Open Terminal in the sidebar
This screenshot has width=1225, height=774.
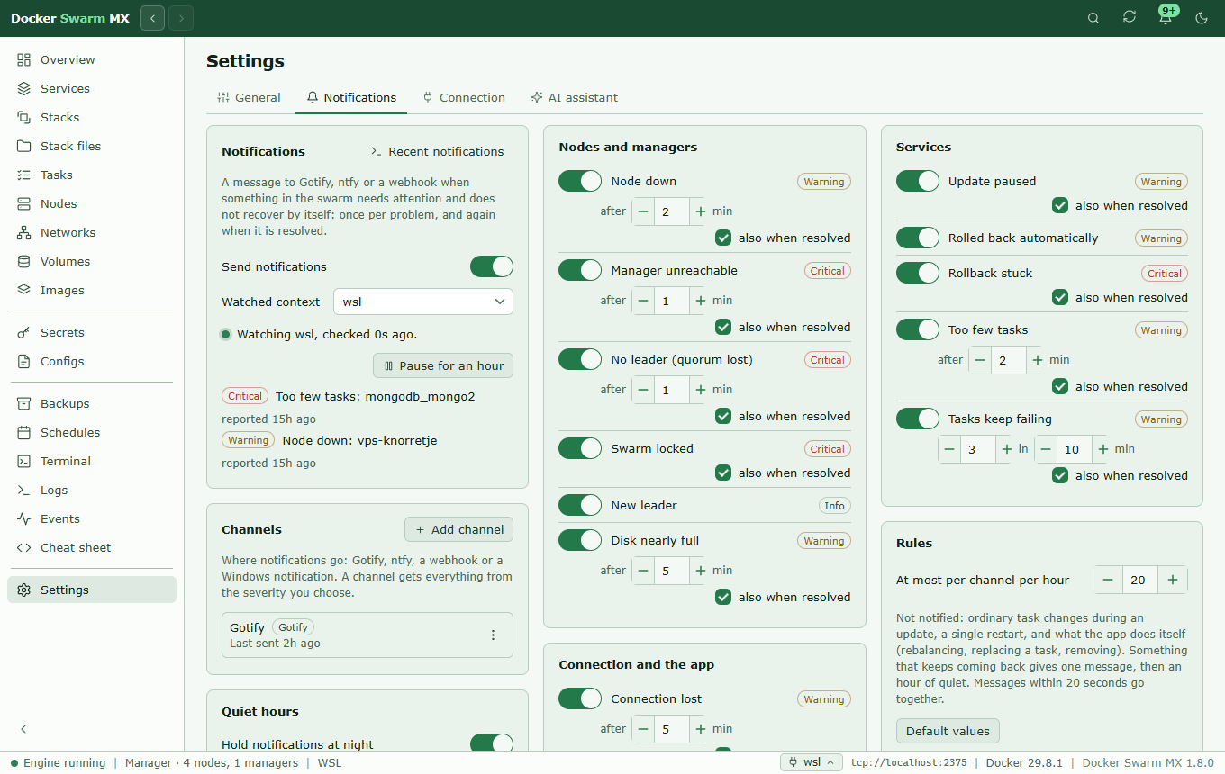coord(92,462)
